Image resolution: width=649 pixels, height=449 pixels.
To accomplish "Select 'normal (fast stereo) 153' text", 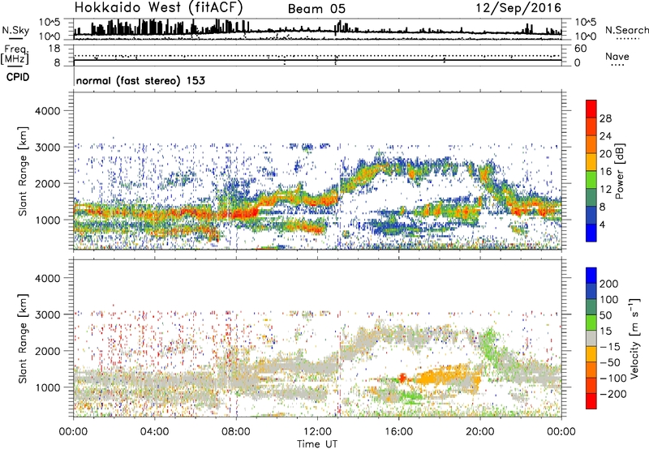I will point(140,80).
